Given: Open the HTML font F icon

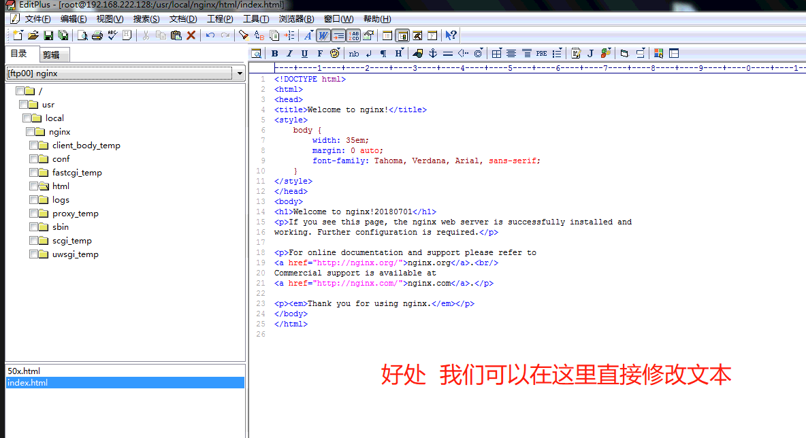Looking at the screenshot, I should click(320, 54).
